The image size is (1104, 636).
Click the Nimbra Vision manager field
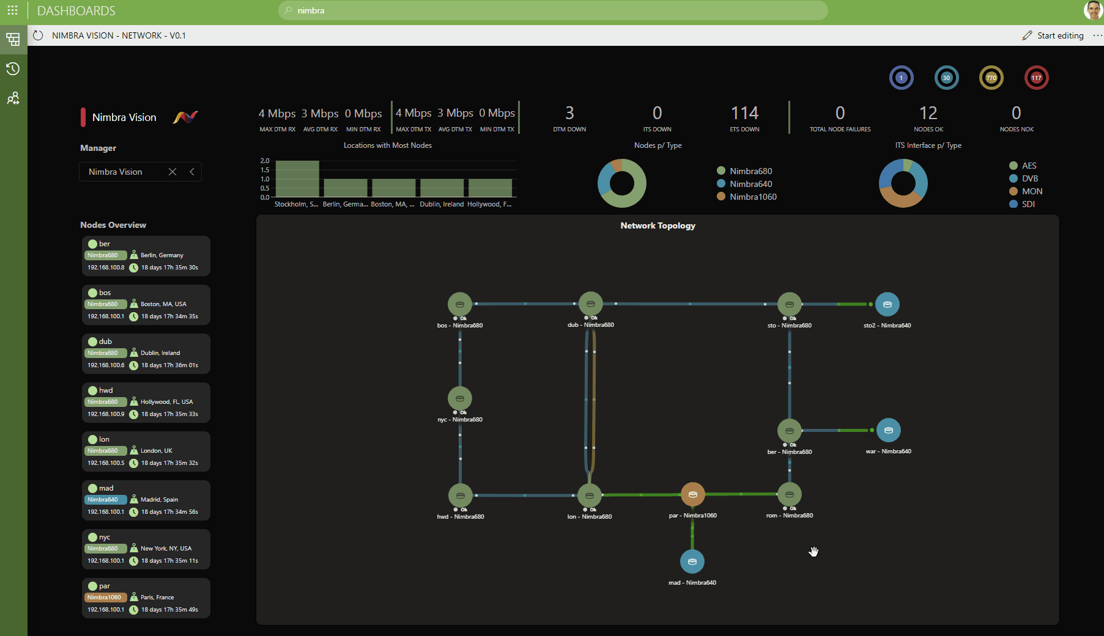click(x=140, y=172)
